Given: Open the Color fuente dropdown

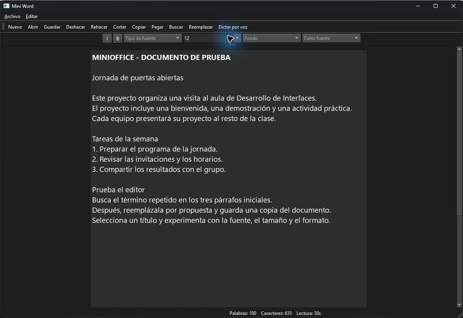Looking at the screenshot, I should click(x=331, y=38).
